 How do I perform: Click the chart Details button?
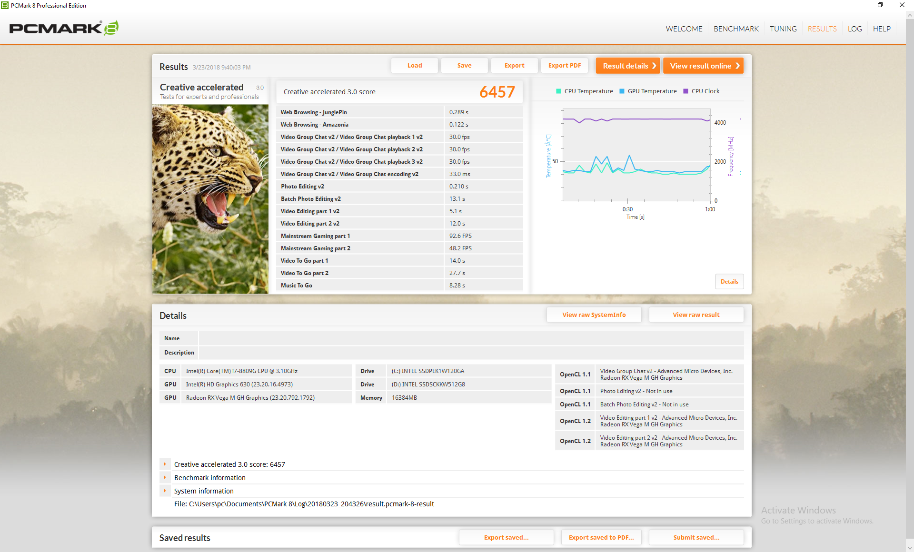pos(729,282)
